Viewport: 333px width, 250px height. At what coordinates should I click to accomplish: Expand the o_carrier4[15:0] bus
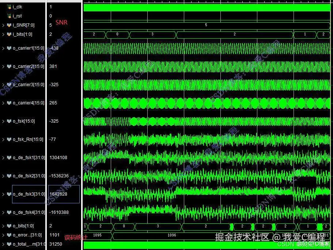3,103
